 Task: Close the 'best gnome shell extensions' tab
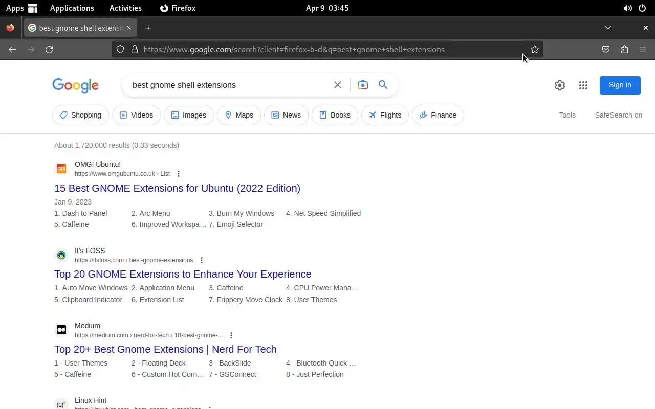point(129,28)
